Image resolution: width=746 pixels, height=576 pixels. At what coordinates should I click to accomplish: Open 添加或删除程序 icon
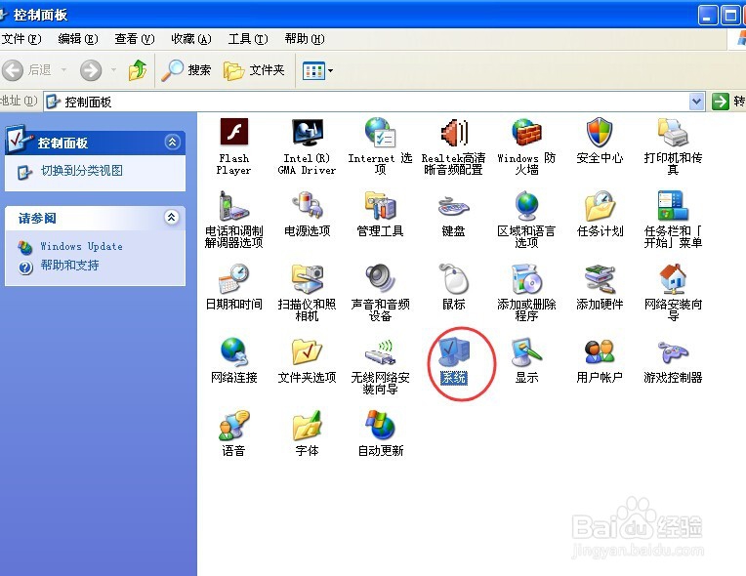pos(526,279)
